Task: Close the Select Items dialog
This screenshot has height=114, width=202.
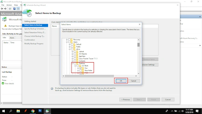Action: (x=140, y=24)
